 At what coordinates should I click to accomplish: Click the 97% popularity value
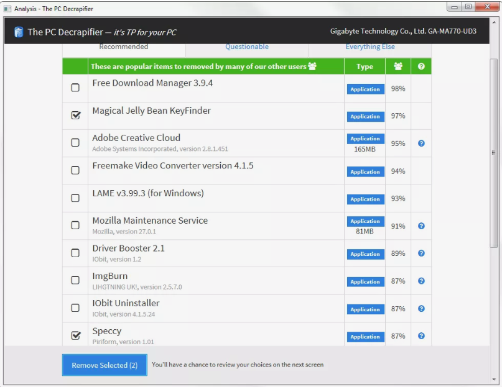click(398, 116)
